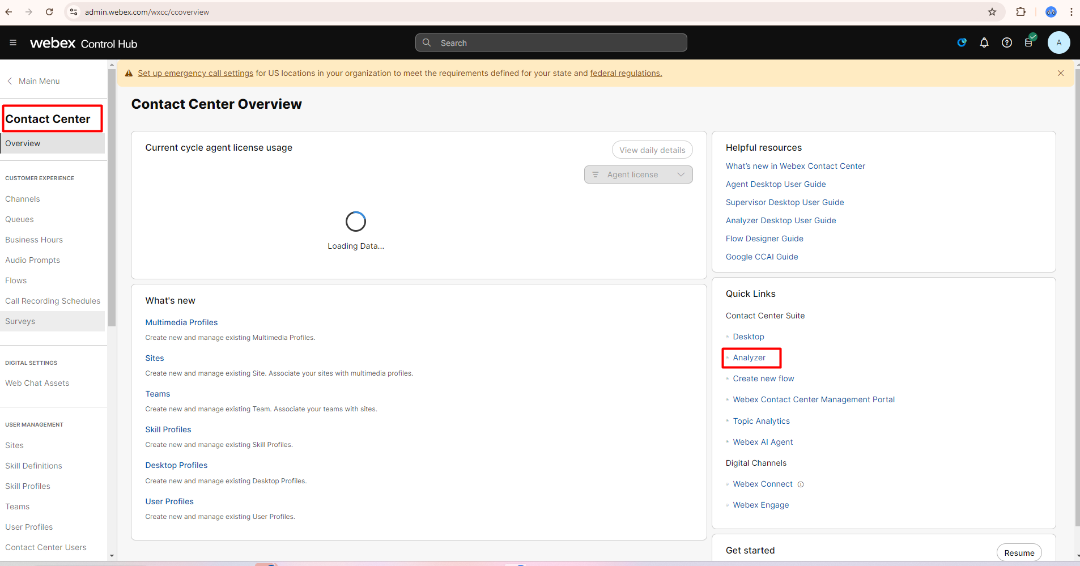Open Channels in the sidebar
Viewport: 1080px width, 566px height.
pos(23,199)
